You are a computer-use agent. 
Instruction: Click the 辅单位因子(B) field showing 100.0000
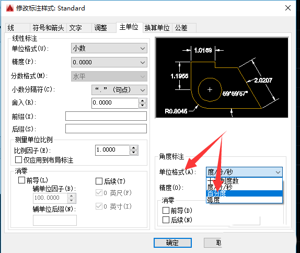click(x=50, y=198)
